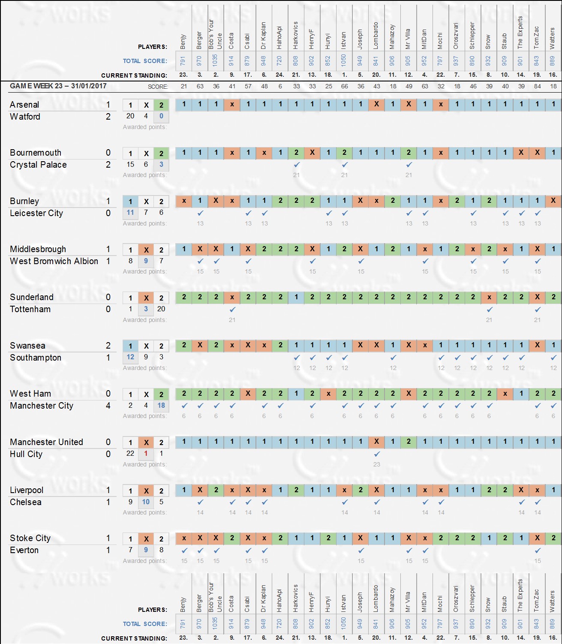Select the green 2 outcome box for Arsenal–Watford
Screen dimensions: 562x644
[161, 105]
